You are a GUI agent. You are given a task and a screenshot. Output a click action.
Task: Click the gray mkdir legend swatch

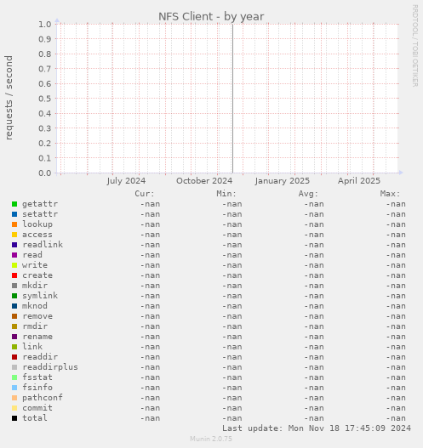[x=14, y=286]
